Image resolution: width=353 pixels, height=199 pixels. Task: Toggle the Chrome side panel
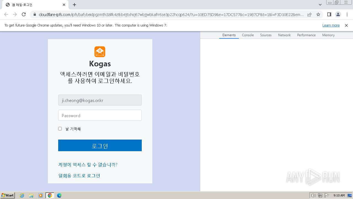click(x=329, y=14)
